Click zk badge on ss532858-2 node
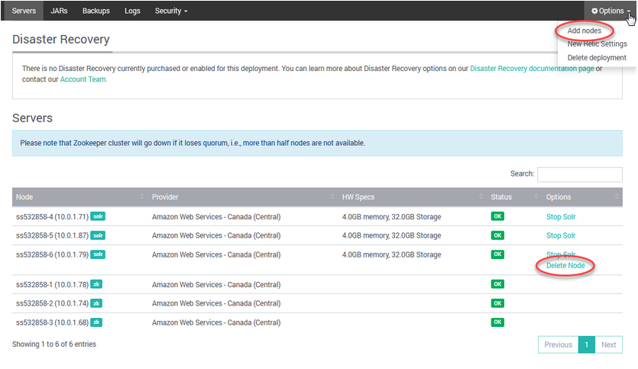The width and height of the screenshot is (638, 369). pos(96,303)
